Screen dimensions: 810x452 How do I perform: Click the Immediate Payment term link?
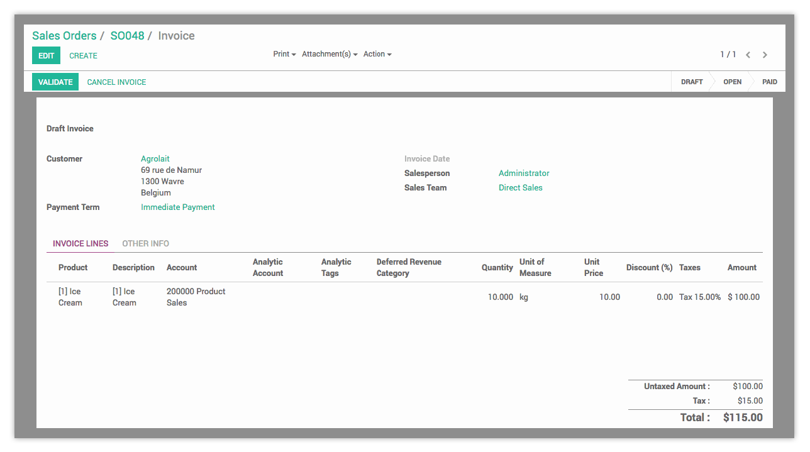(178, 207)
